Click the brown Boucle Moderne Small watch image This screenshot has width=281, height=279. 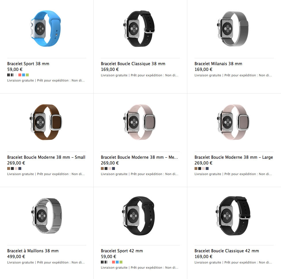click(x=46, y=122)
